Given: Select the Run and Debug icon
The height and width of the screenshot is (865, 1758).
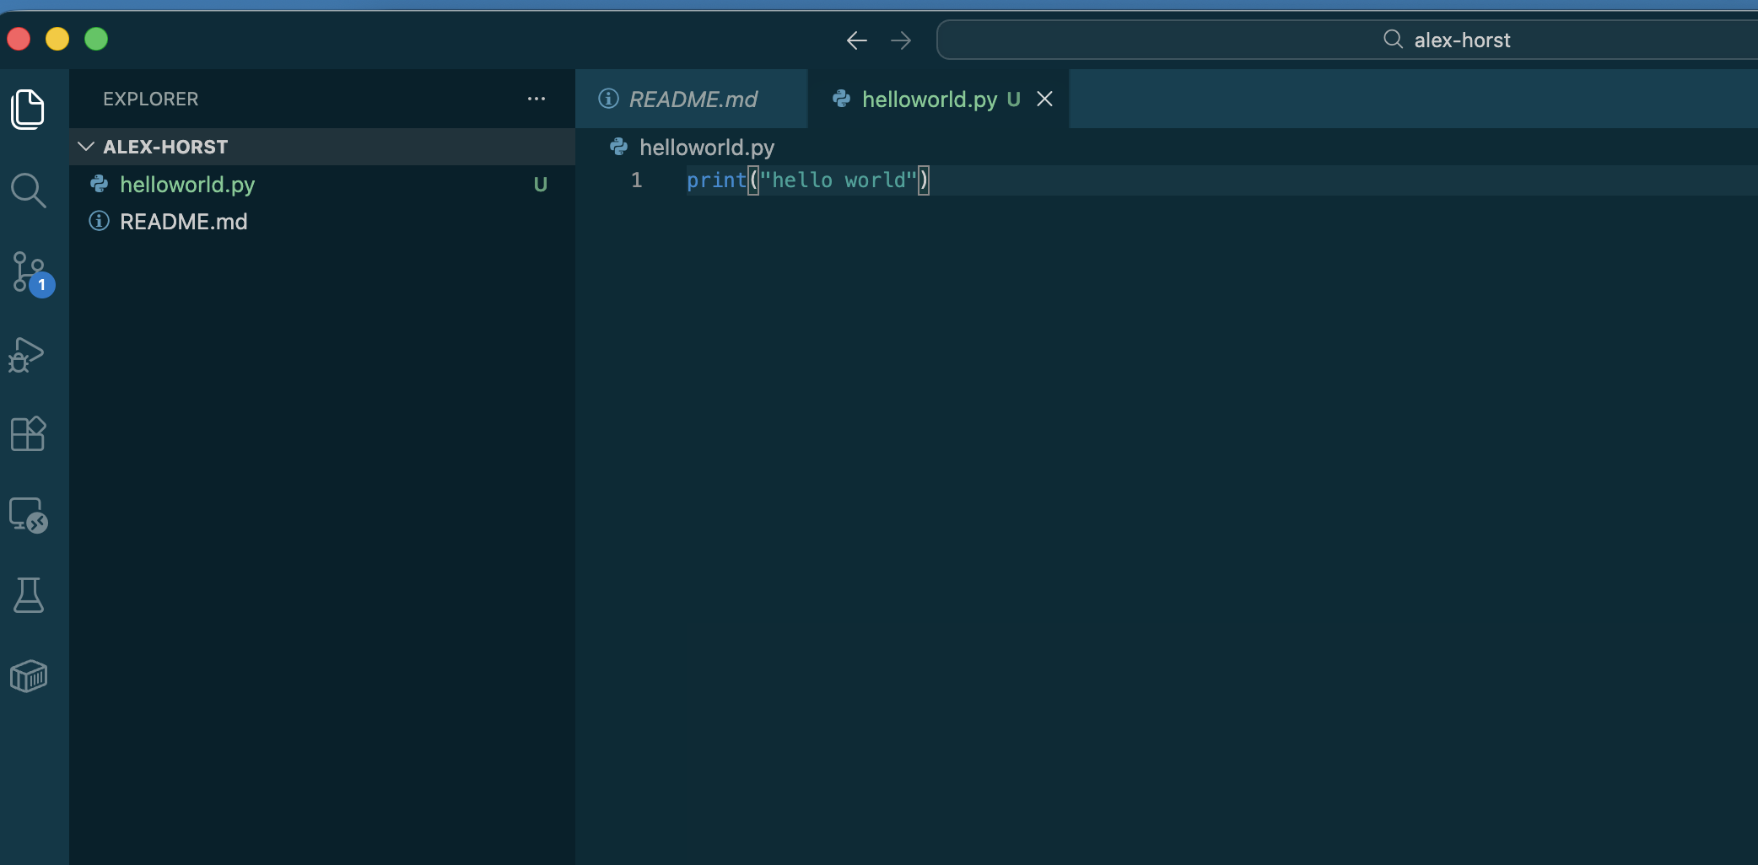Looking at the screenshot, I should 26,354.
